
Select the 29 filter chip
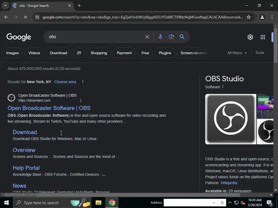tap(79, 53)
